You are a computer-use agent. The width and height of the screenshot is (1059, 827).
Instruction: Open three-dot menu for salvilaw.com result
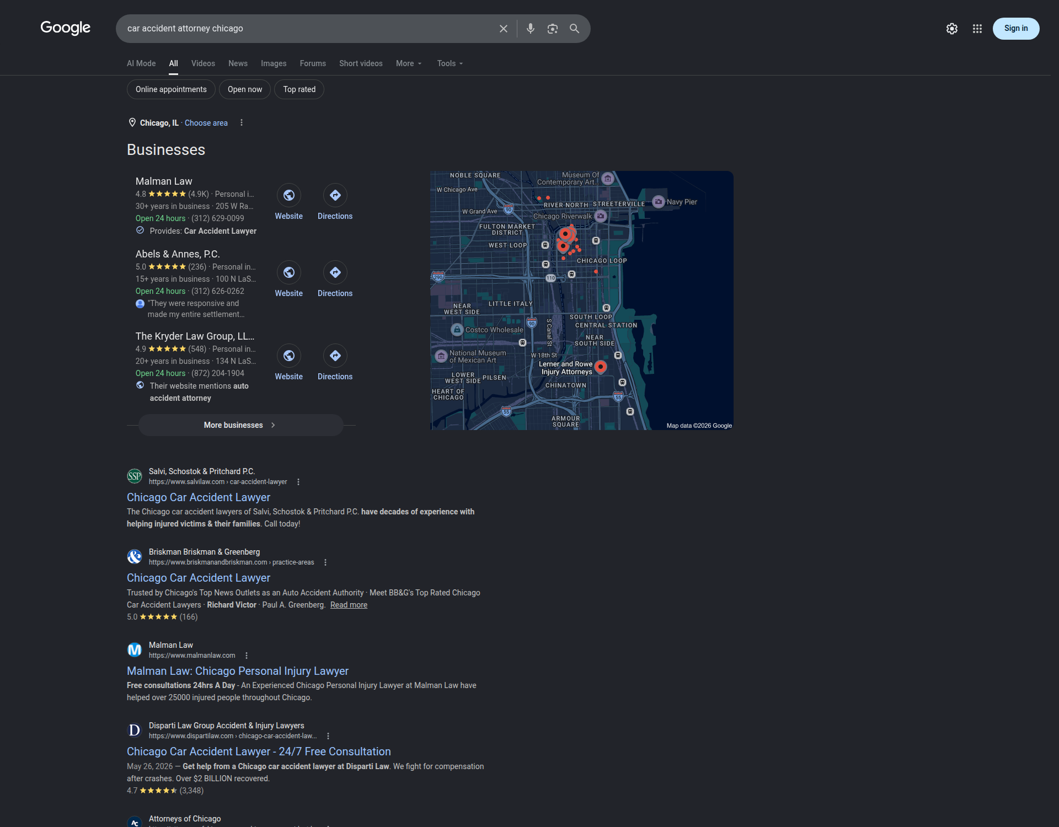click(x=298, y=482)
